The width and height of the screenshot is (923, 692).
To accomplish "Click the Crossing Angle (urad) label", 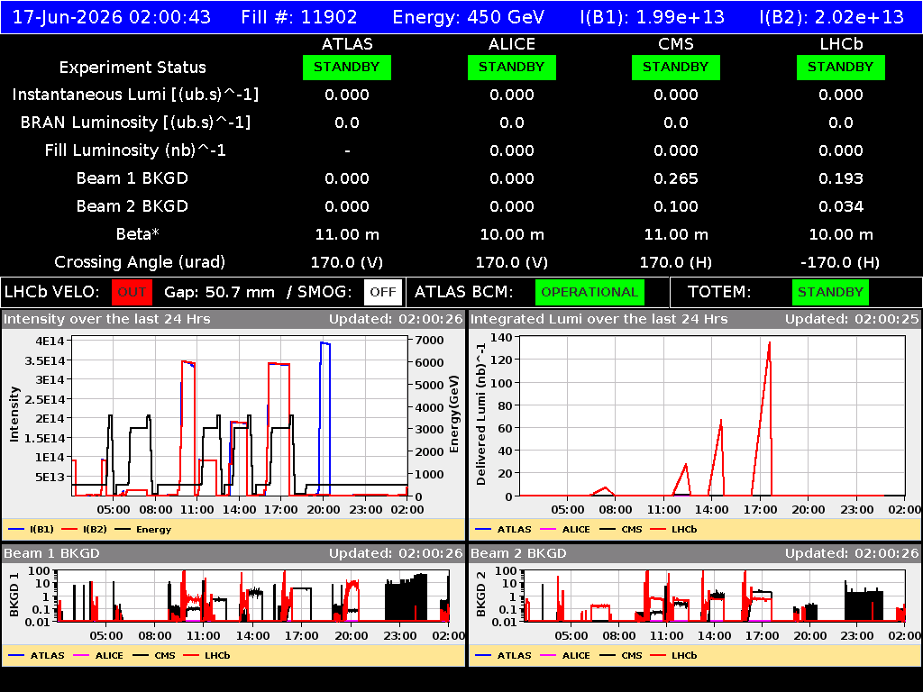I will click(x=140, y=262).
